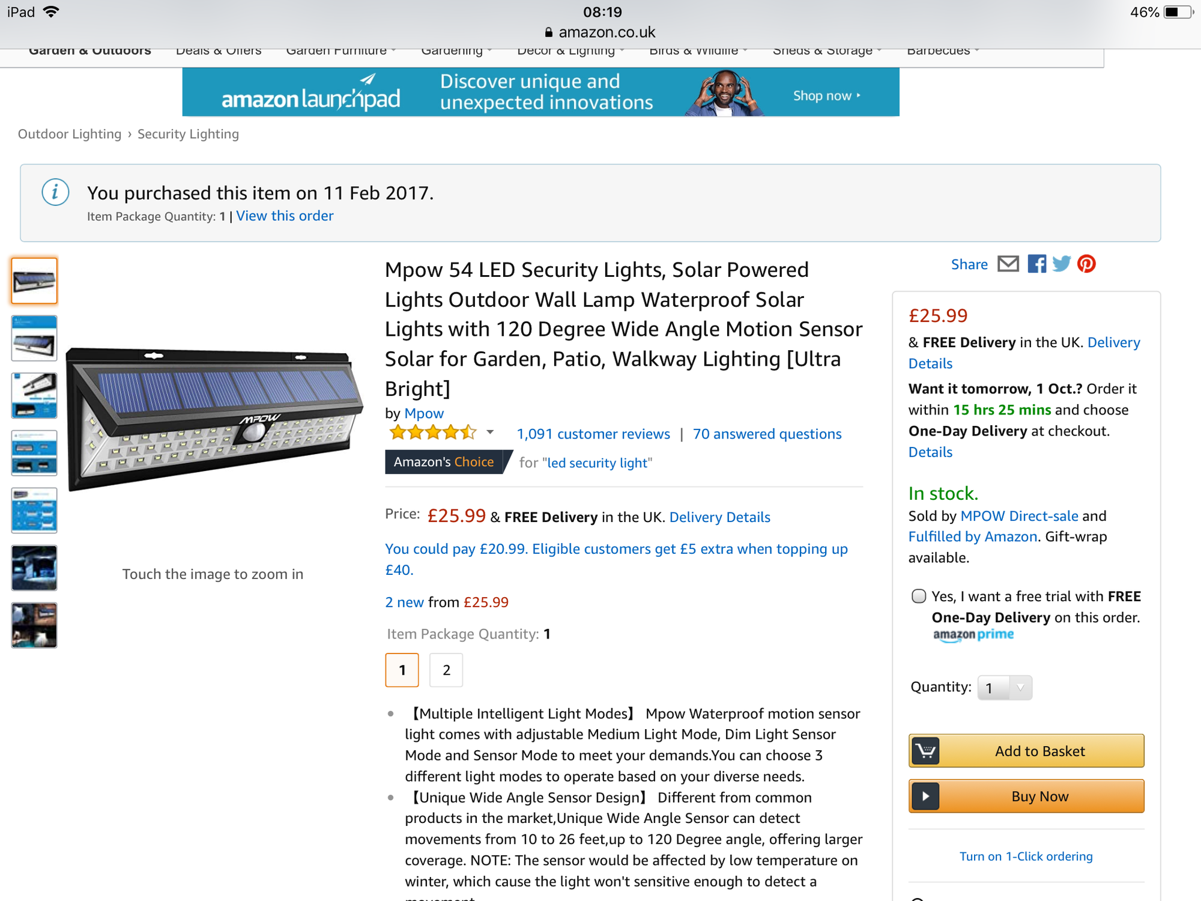The width and height of the screenshot is (1201, 901).
Task: Open 1,091 customer reviews link
Action: 593,434
